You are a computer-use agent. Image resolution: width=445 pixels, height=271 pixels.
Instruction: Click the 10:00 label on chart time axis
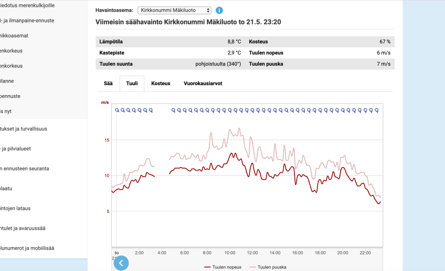[x=230, y=253]
